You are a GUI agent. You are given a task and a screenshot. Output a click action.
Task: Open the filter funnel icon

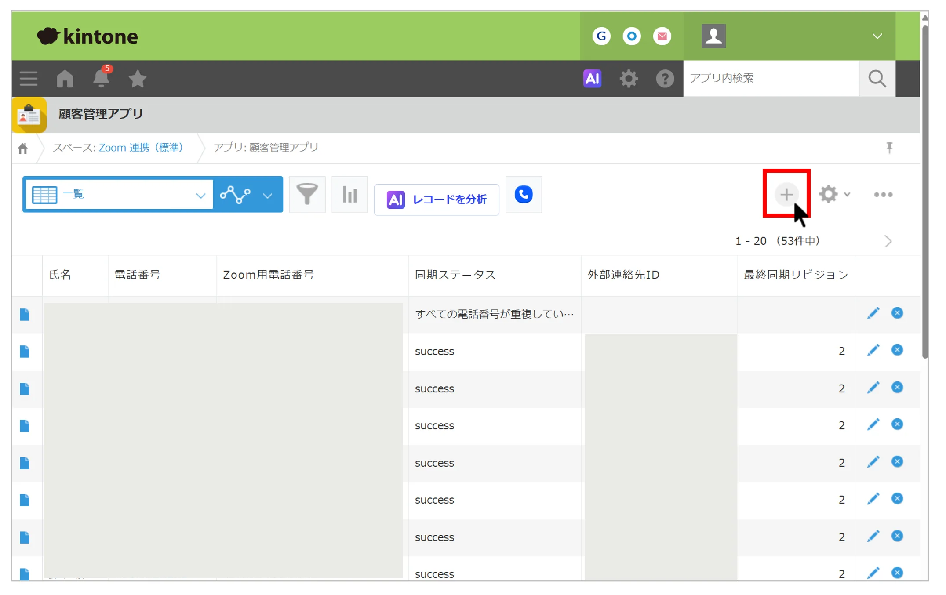coord(307,194)
